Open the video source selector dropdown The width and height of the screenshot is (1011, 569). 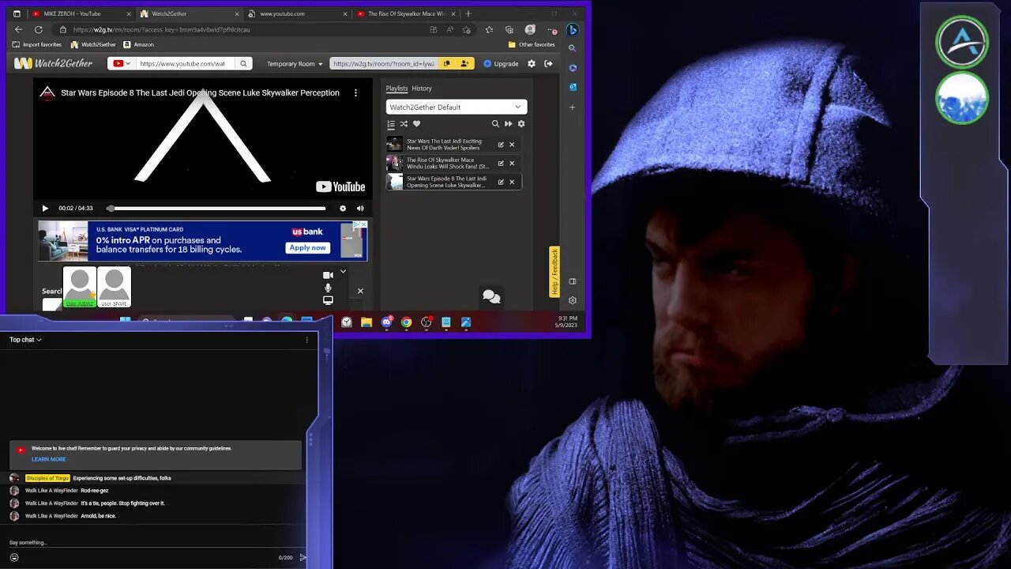[x=122, y=64]
